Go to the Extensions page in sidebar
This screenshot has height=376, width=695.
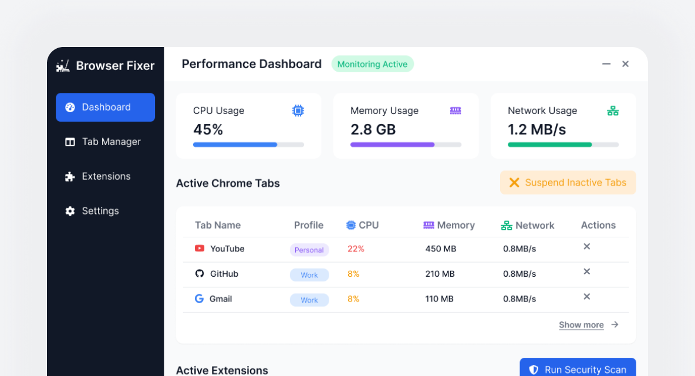(x=105, y=176)
